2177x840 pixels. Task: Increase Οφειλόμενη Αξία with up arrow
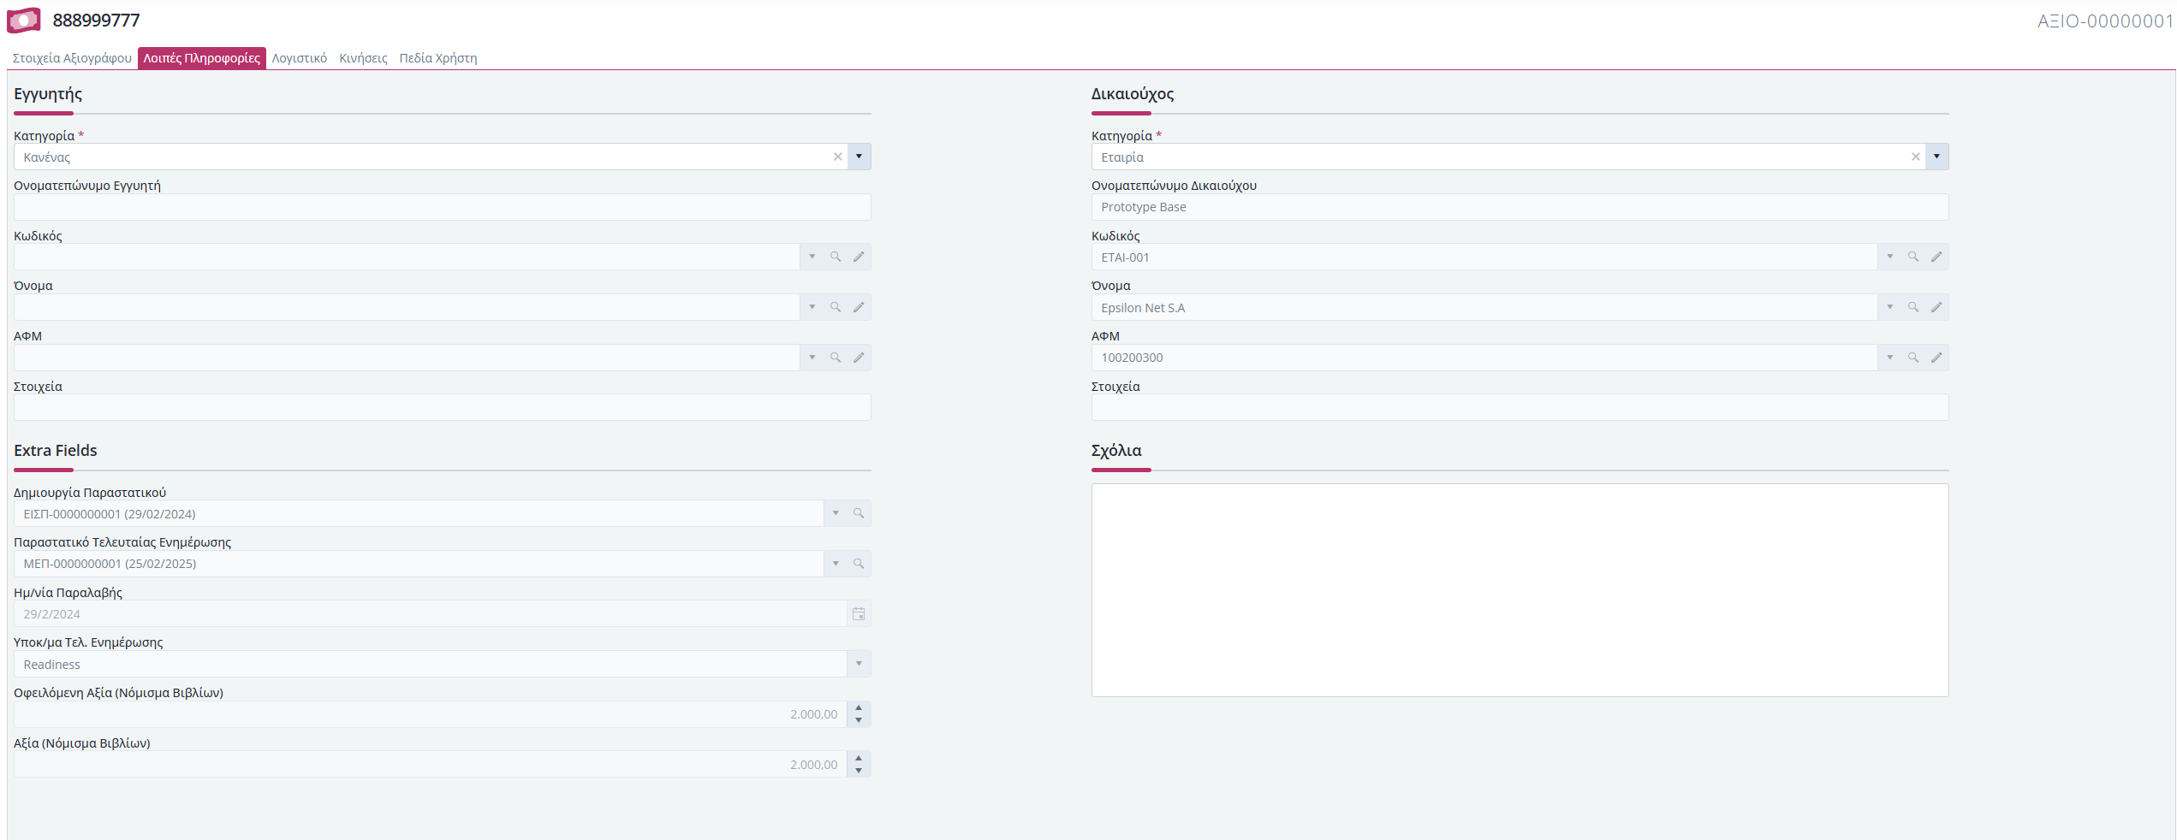point(859,708)
